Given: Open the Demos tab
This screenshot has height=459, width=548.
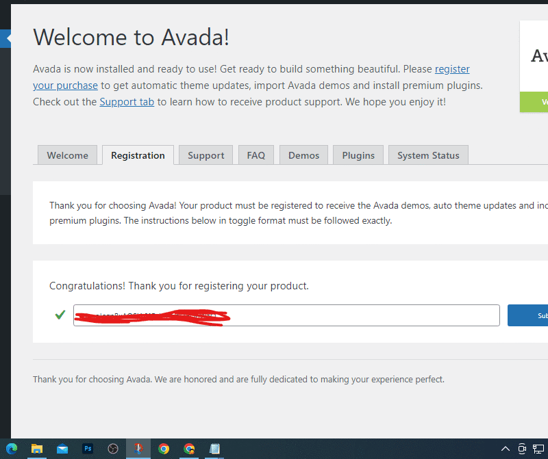Looking at the screenshot, I should pos(303,155).
